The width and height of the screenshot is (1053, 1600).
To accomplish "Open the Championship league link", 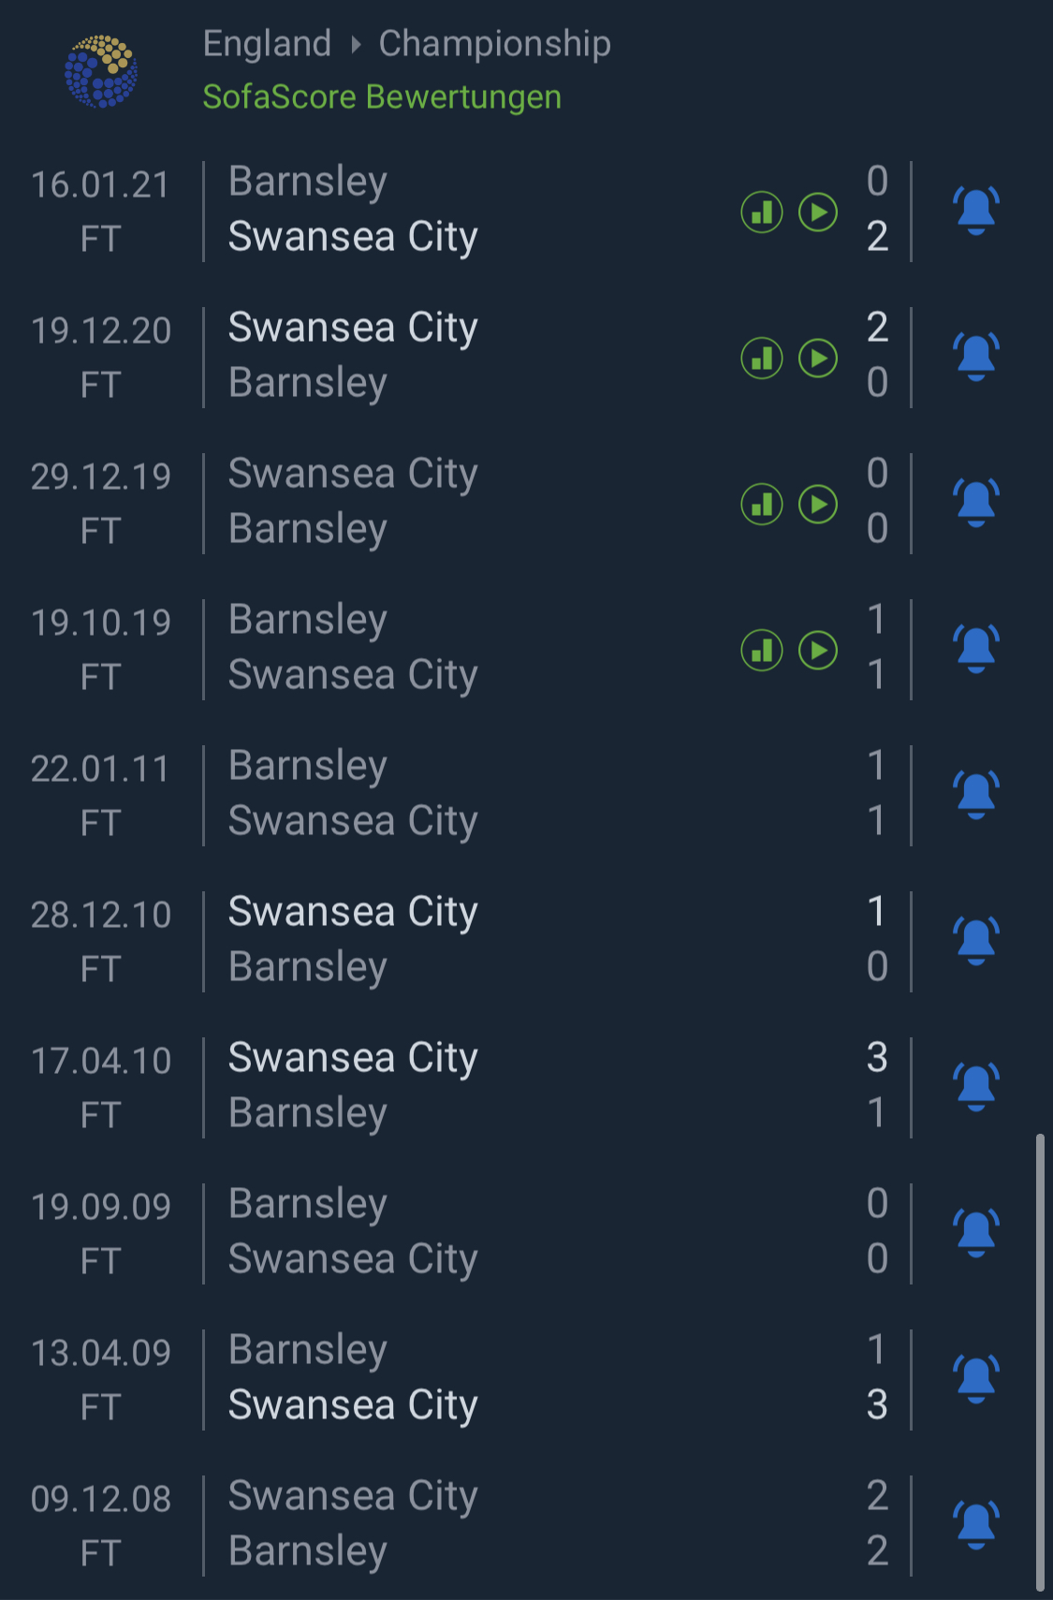I will [494, 43].
